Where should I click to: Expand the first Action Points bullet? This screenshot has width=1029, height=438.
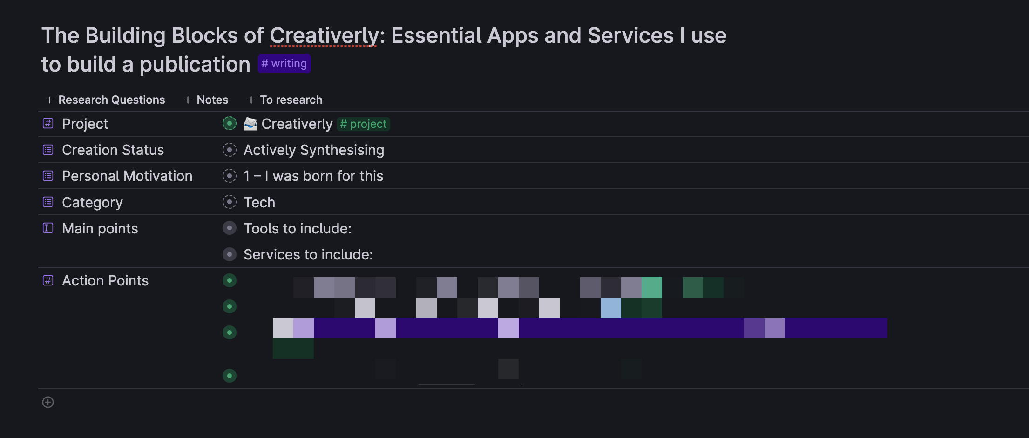pyautogui.click(x=230, y=280)
